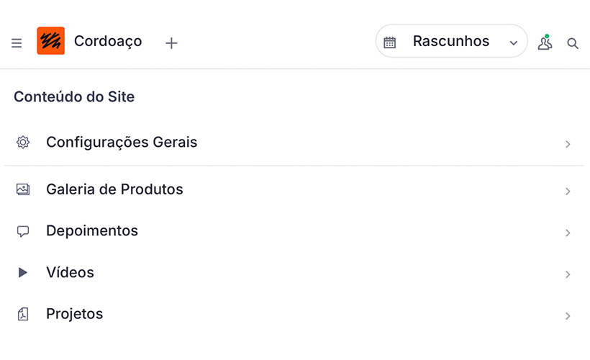Expand the Projetos chevron arrow
The image size is (590, 360).
pyautogui.click(x=568, y=316)
